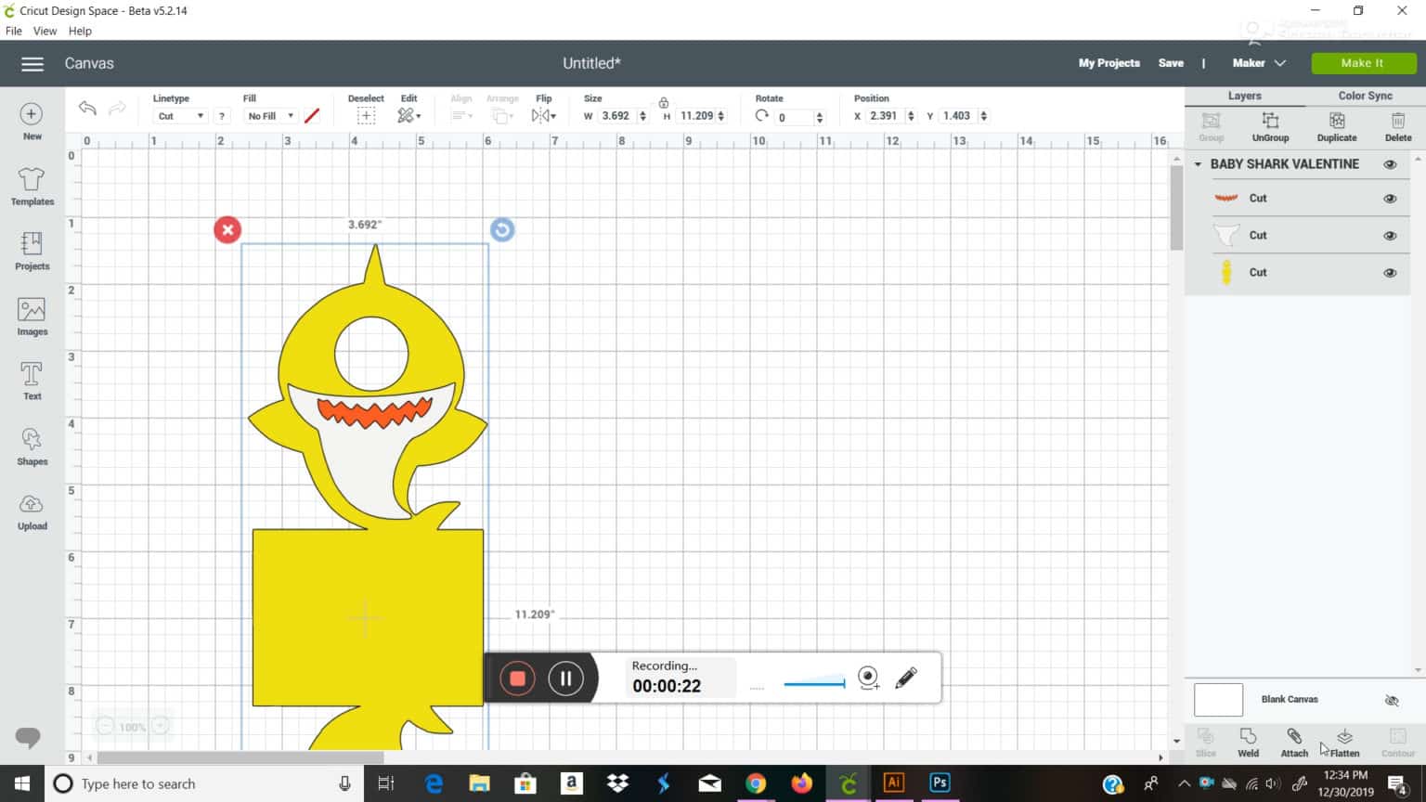Screen dimensions: 1426x802
Task: Click the recorder webcam icon
Action: point(868,679)
